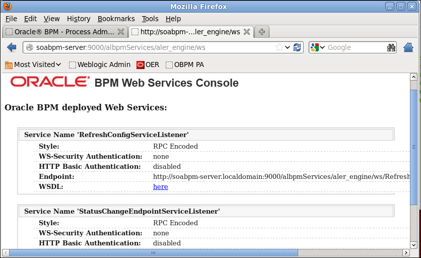
Task: Click the Back arrow navigation button
Action: coord(12,47)
